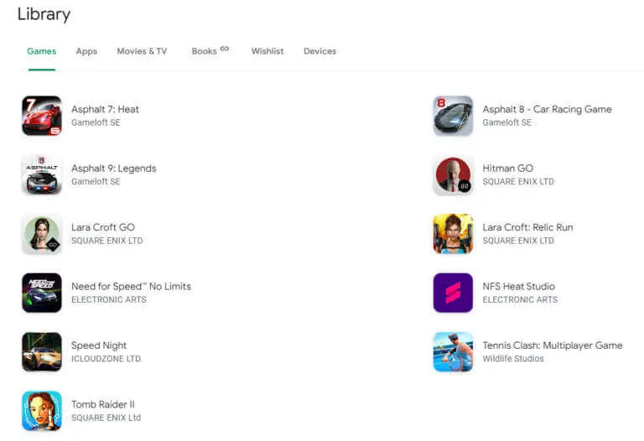
Task: Open the Wishlist tab
Action: coord(267,51)
